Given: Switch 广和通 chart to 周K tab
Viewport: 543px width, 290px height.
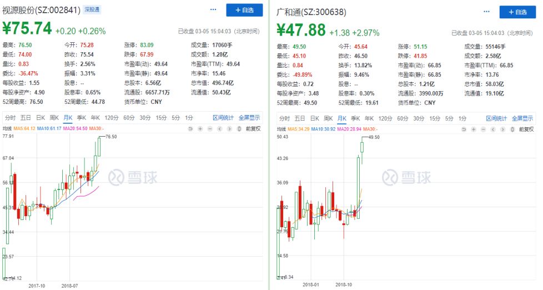Looking at the screenshot, I should click(328, 118).
